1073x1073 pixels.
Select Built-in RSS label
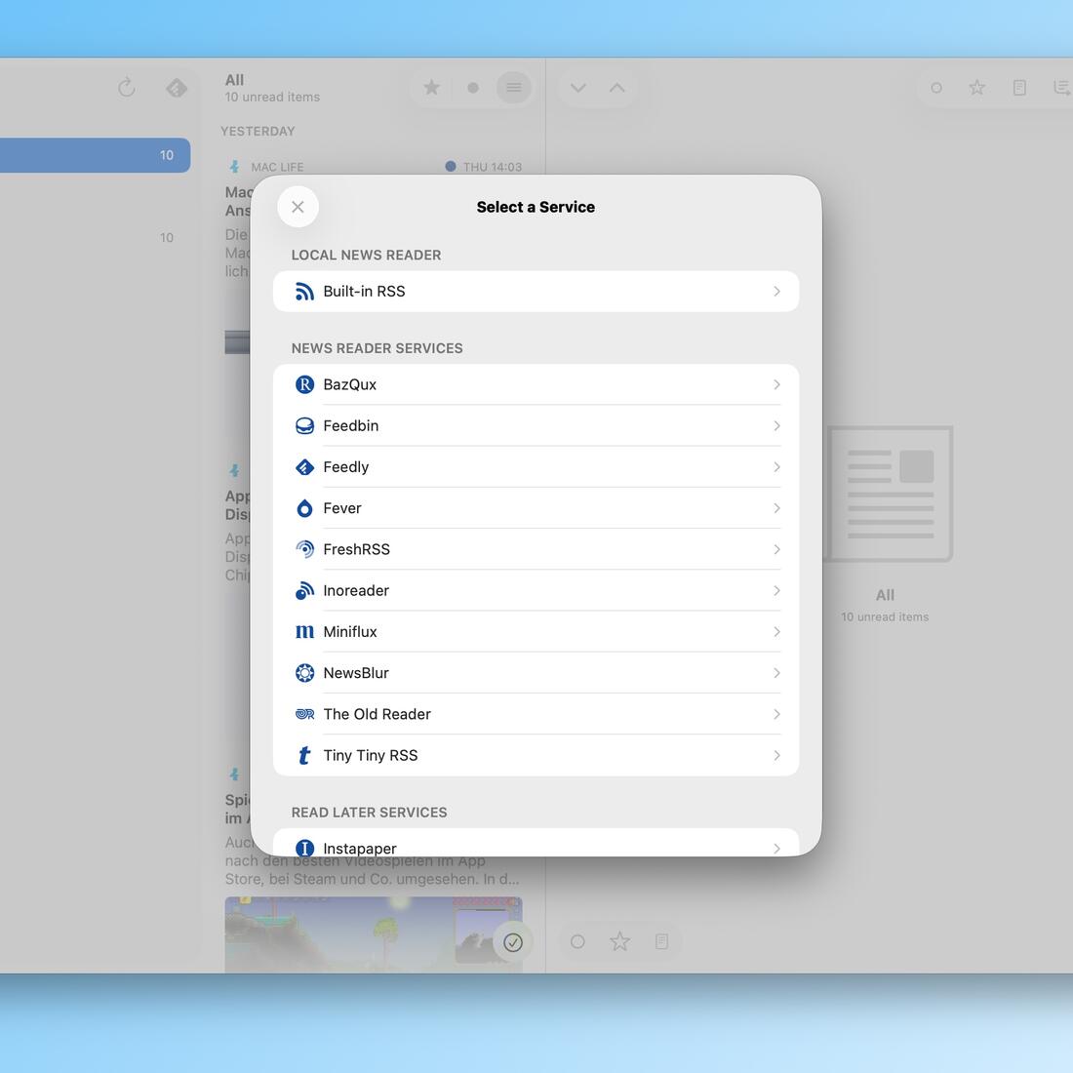[364, 292]
